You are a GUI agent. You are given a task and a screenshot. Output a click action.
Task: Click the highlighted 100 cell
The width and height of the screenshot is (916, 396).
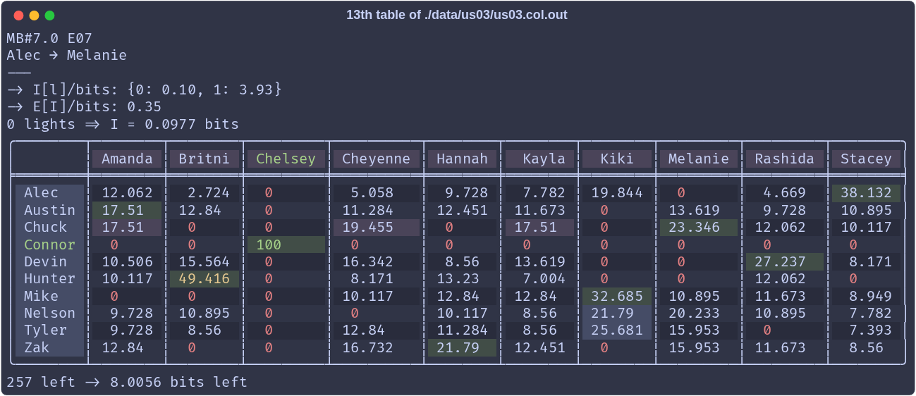pos(286,245)
